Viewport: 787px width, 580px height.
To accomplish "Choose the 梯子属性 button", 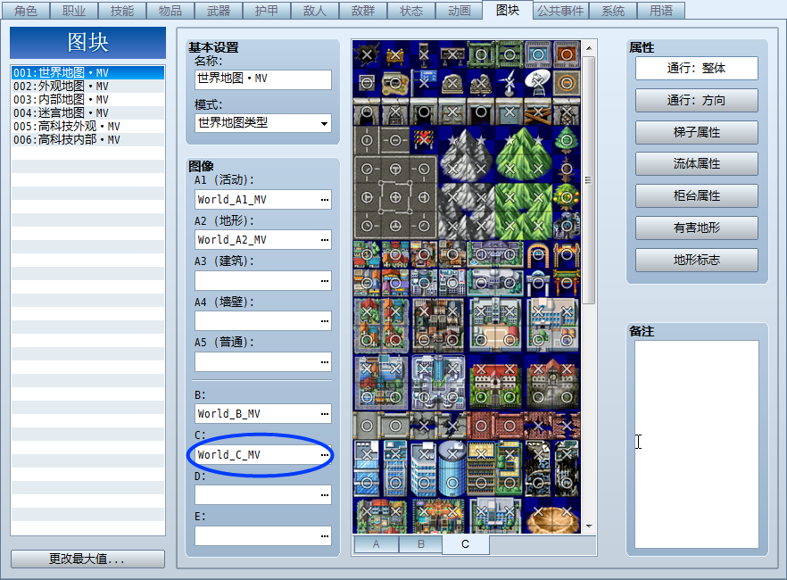I will pos(697,132).
